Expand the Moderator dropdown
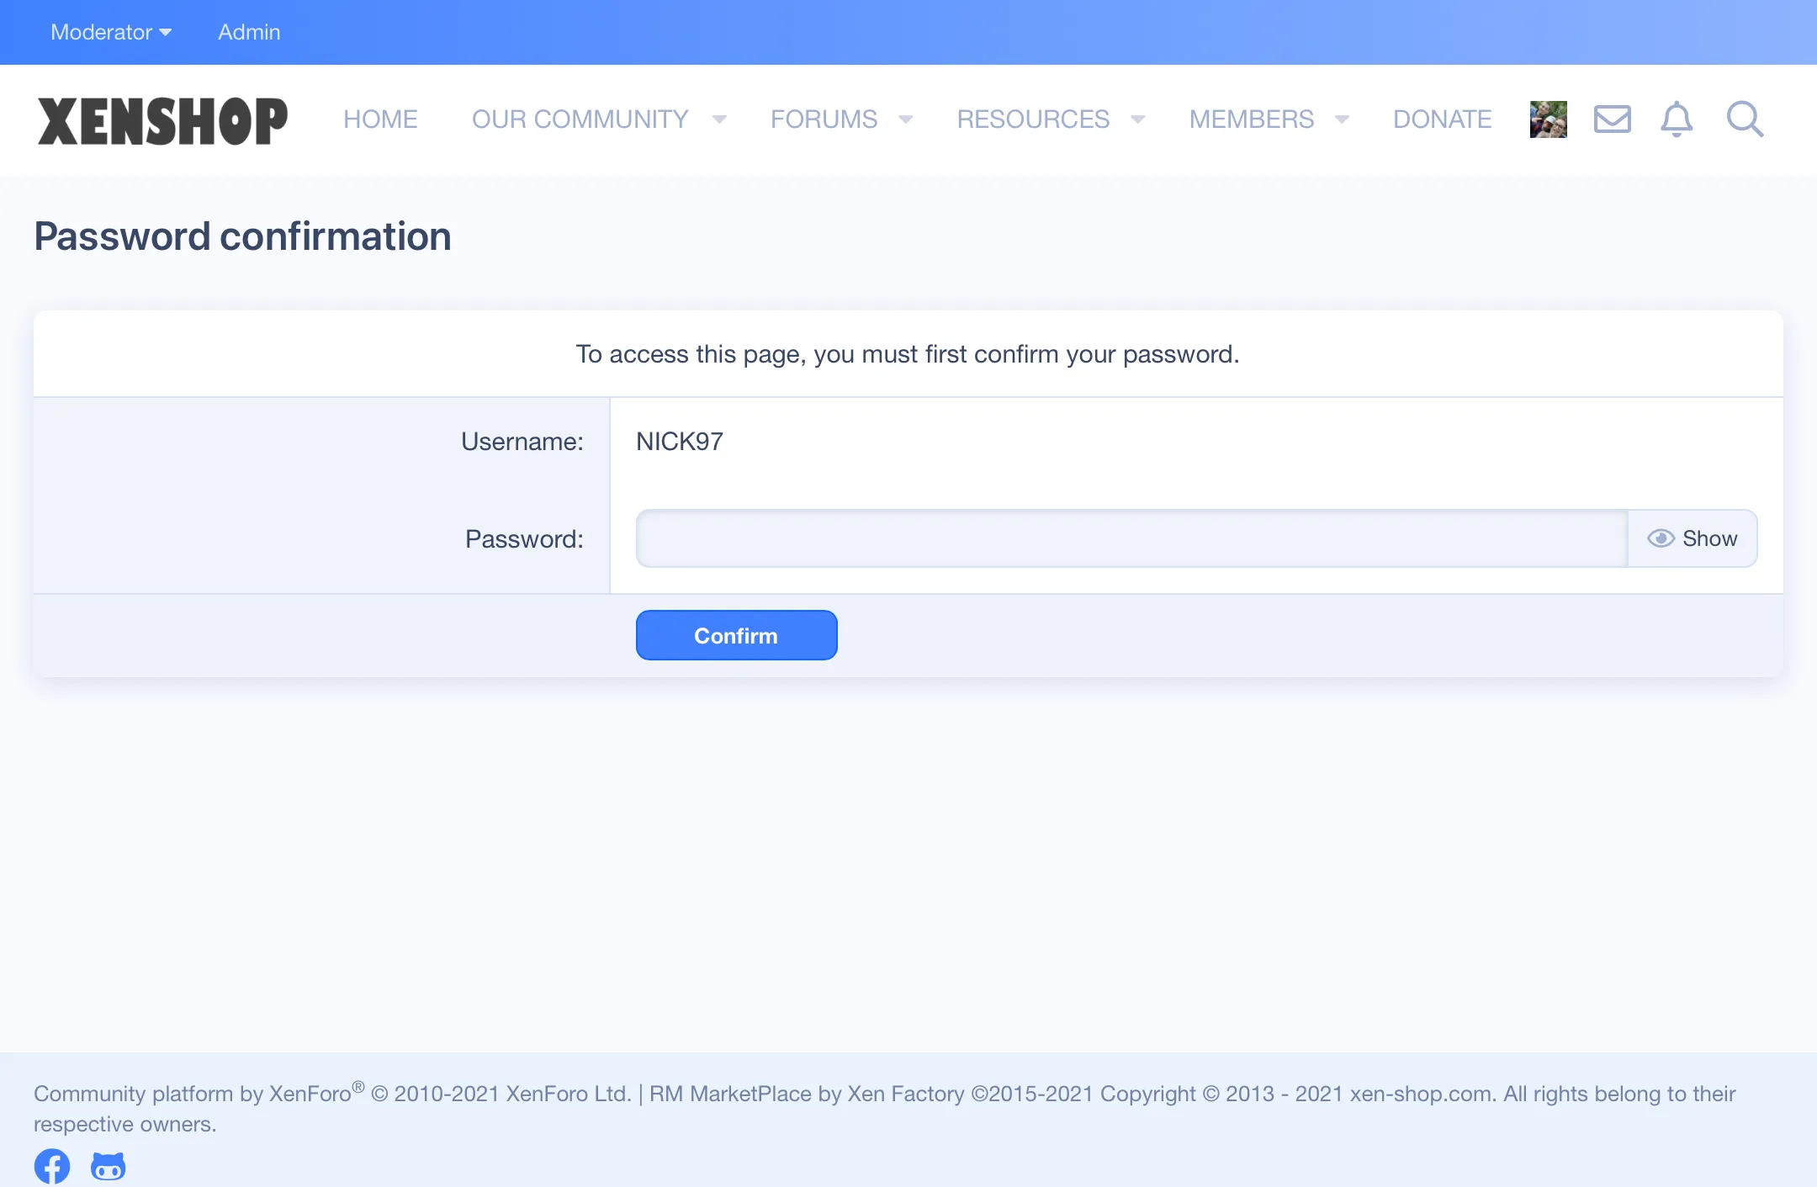The width and height of the screenshot is (1817, 1187). (111, 32)
